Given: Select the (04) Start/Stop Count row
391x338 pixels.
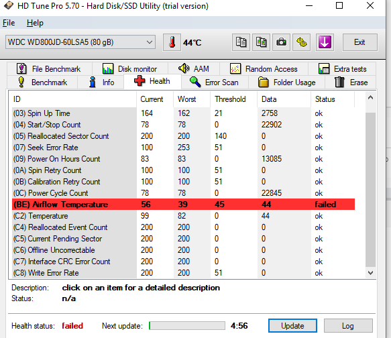Looking at the screenshot, I should (184, 125).
